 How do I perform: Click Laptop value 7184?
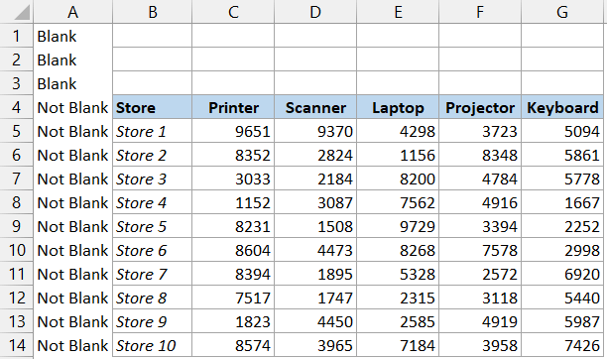pos(398,345)
